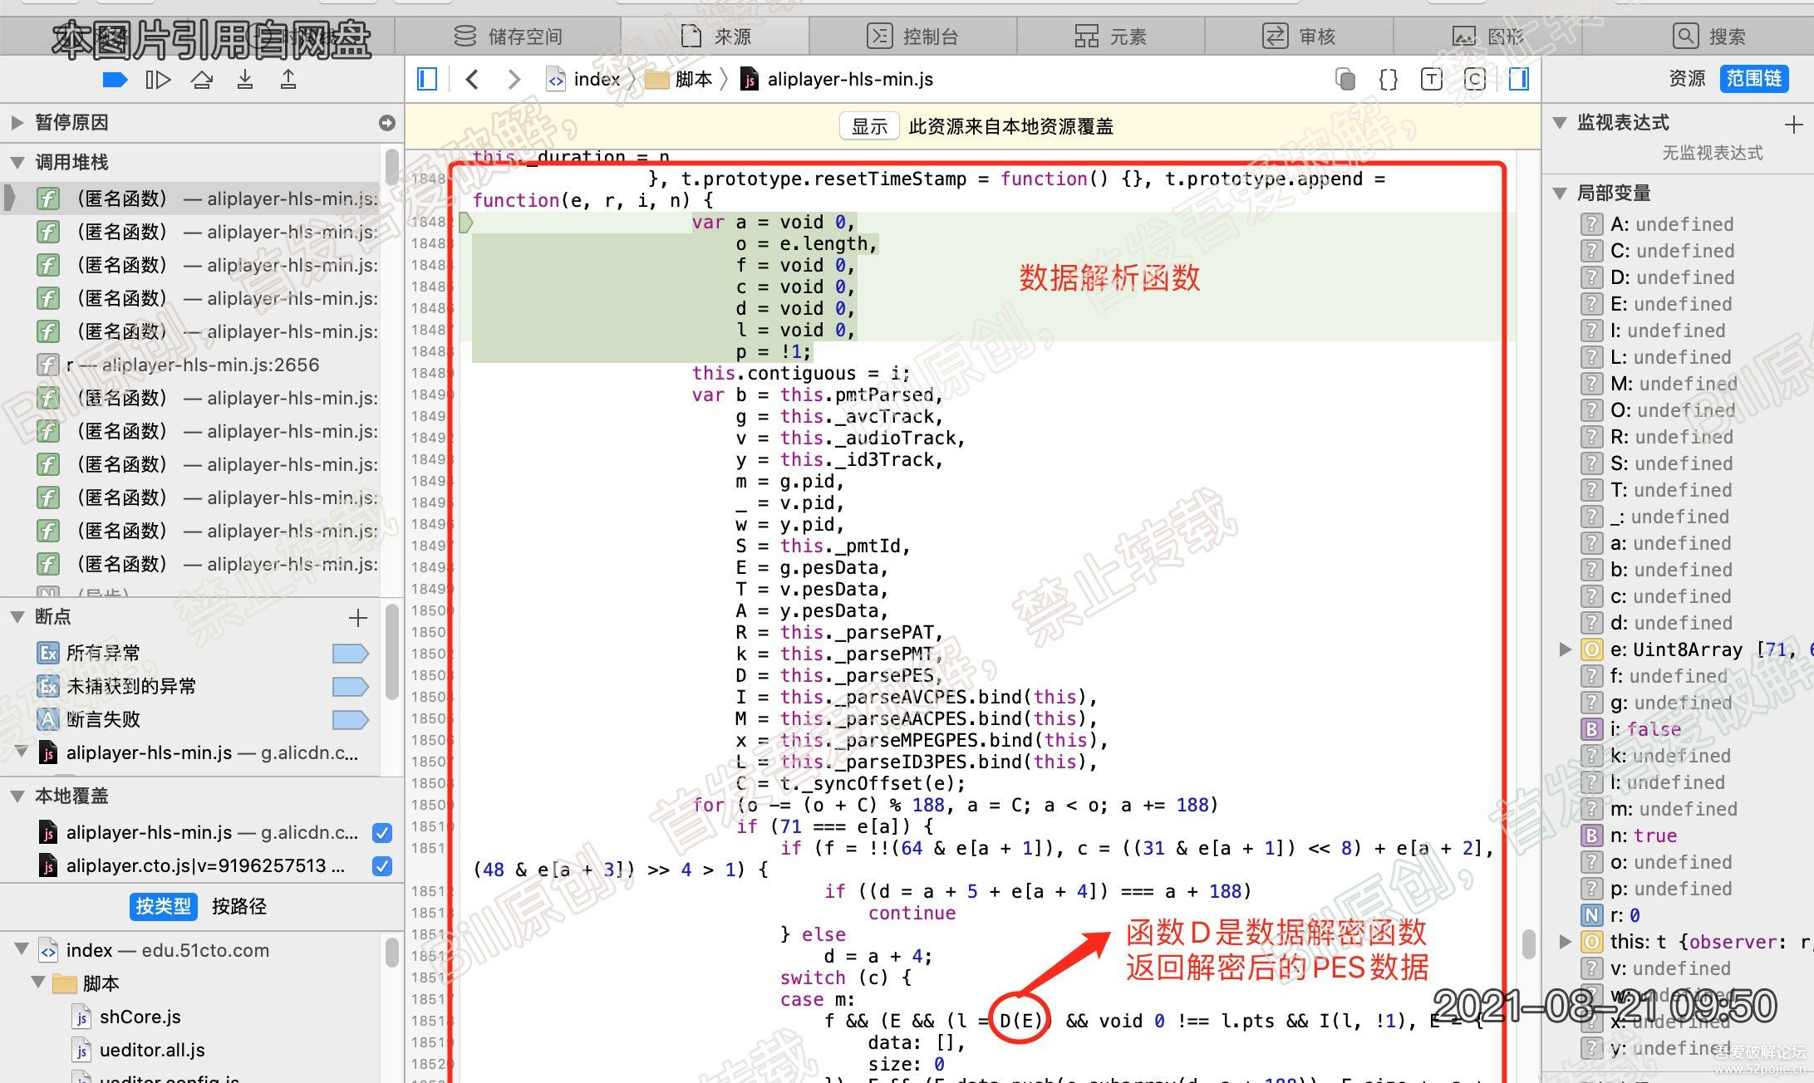The height and width of the screenshot is (1083, 1814).
Task: Expand the this: t object variable
Action: click(1565, 942)
